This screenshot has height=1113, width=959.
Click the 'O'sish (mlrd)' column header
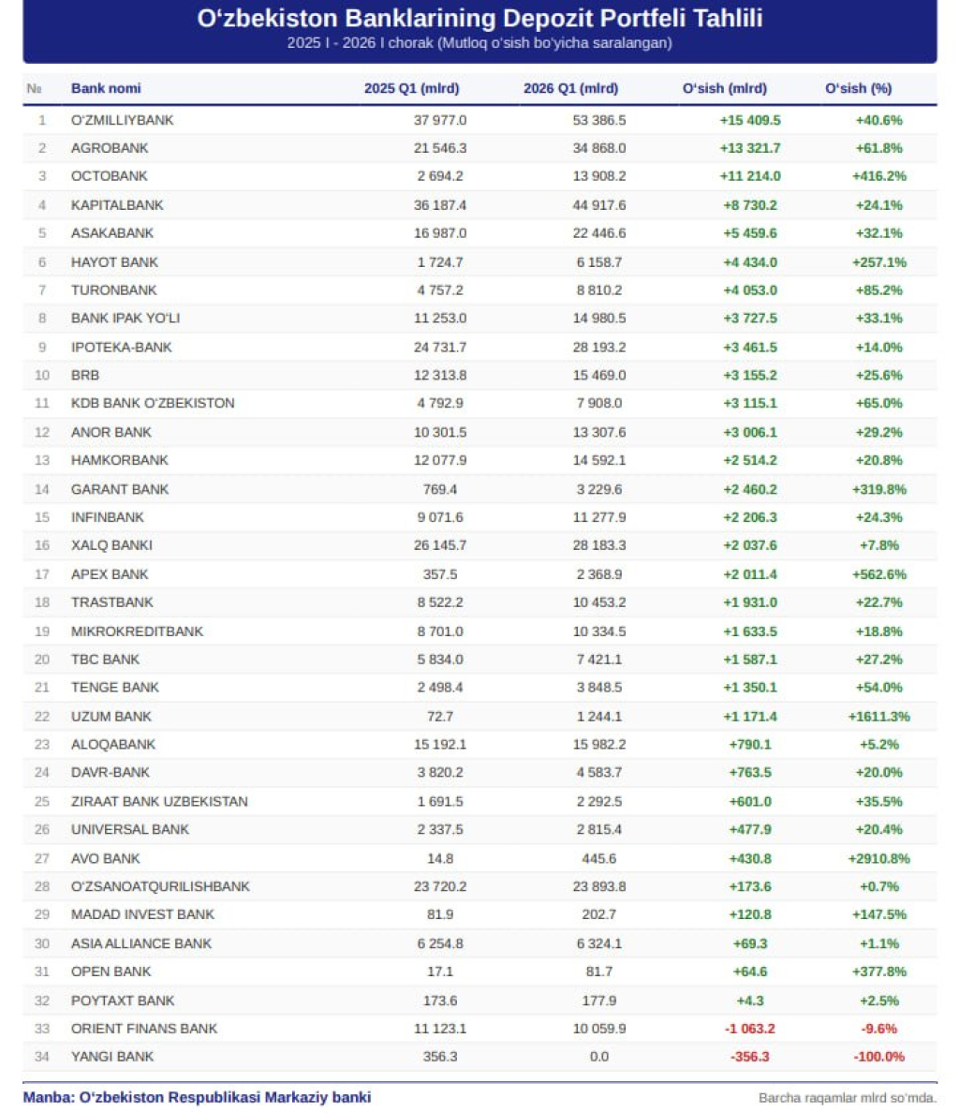point(725,89)
